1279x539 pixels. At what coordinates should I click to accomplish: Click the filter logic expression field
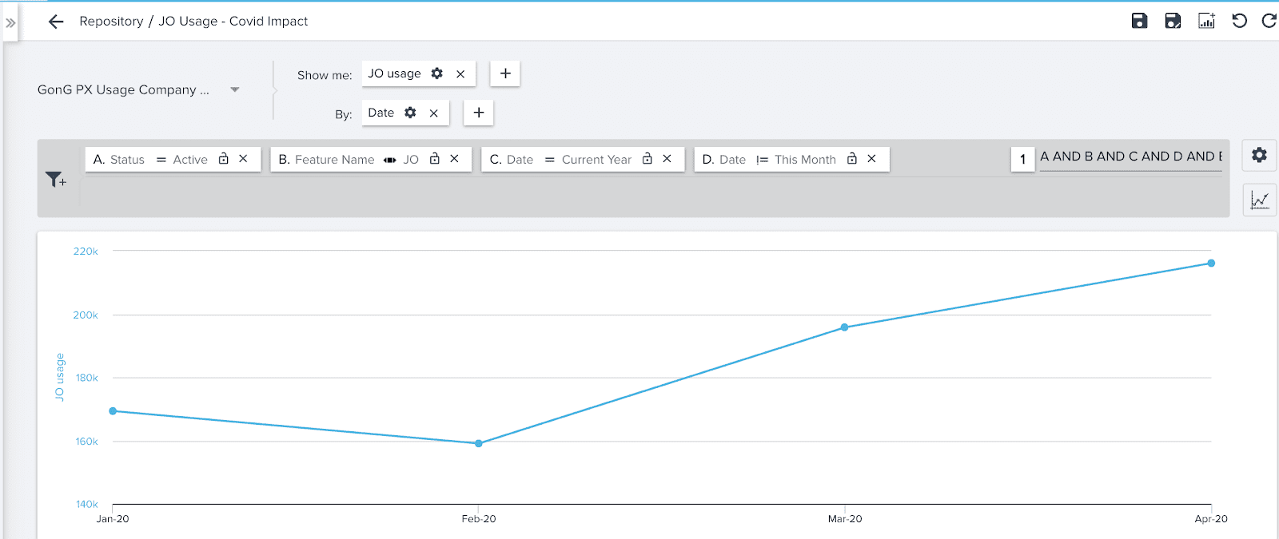(1130, 157)
